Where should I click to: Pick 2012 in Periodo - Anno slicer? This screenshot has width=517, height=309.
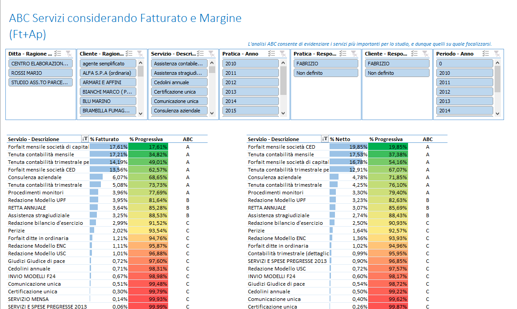coord(464,92)
